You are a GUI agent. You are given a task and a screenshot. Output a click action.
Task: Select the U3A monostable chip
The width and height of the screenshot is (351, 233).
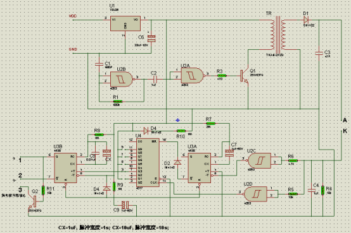[199, 168]
